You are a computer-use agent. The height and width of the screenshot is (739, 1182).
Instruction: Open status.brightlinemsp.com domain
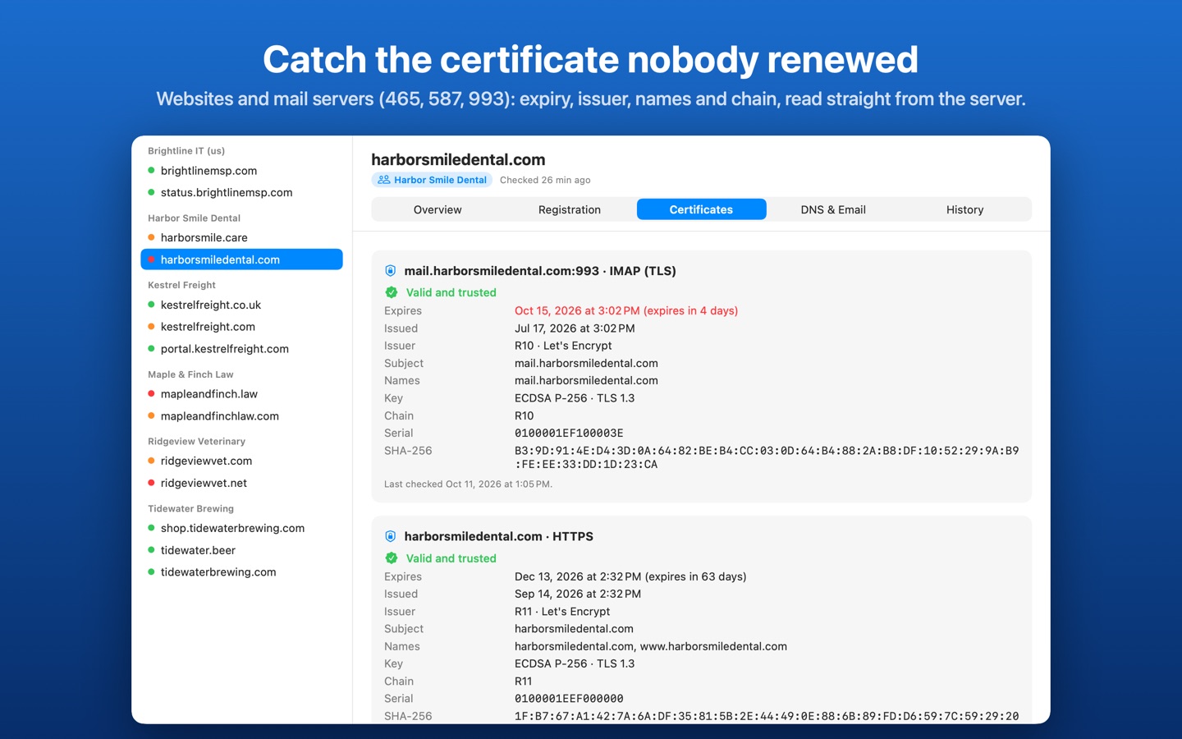coord(241,192)
